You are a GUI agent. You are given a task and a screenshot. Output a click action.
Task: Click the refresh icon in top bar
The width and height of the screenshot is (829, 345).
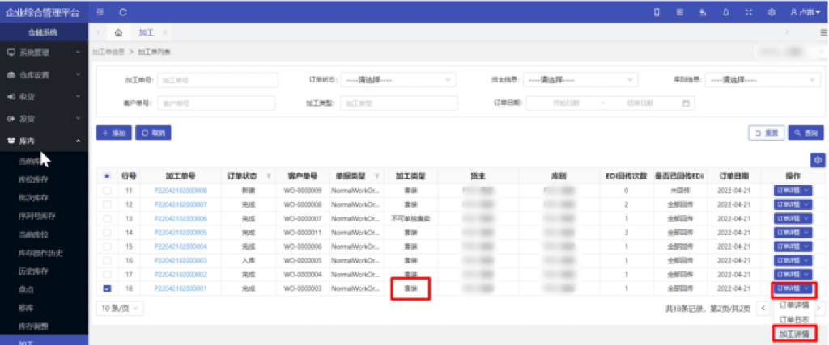coord(123,12)
